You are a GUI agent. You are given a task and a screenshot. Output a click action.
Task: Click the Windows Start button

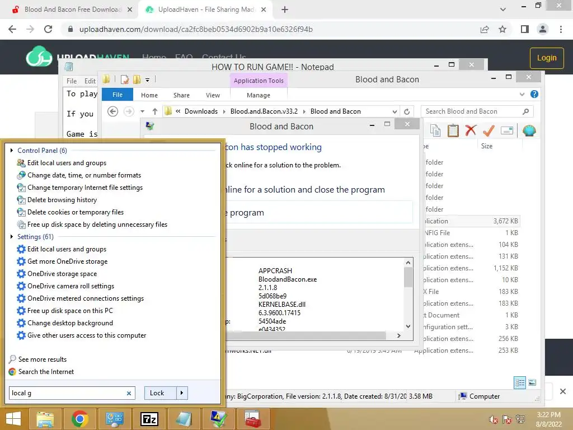(13, 419)
